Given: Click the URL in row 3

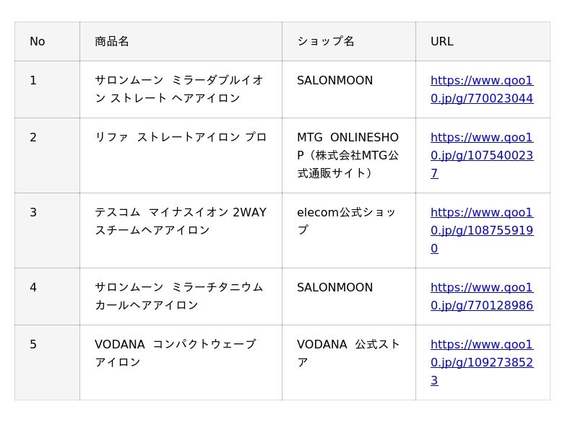Looking at the screenshot, I should point(481,230).
